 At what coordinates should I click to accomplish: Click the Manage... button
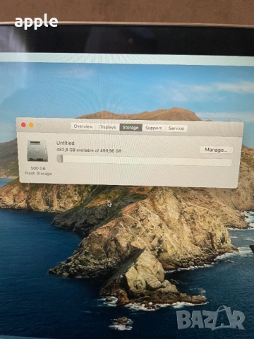(x=216, y=150)
